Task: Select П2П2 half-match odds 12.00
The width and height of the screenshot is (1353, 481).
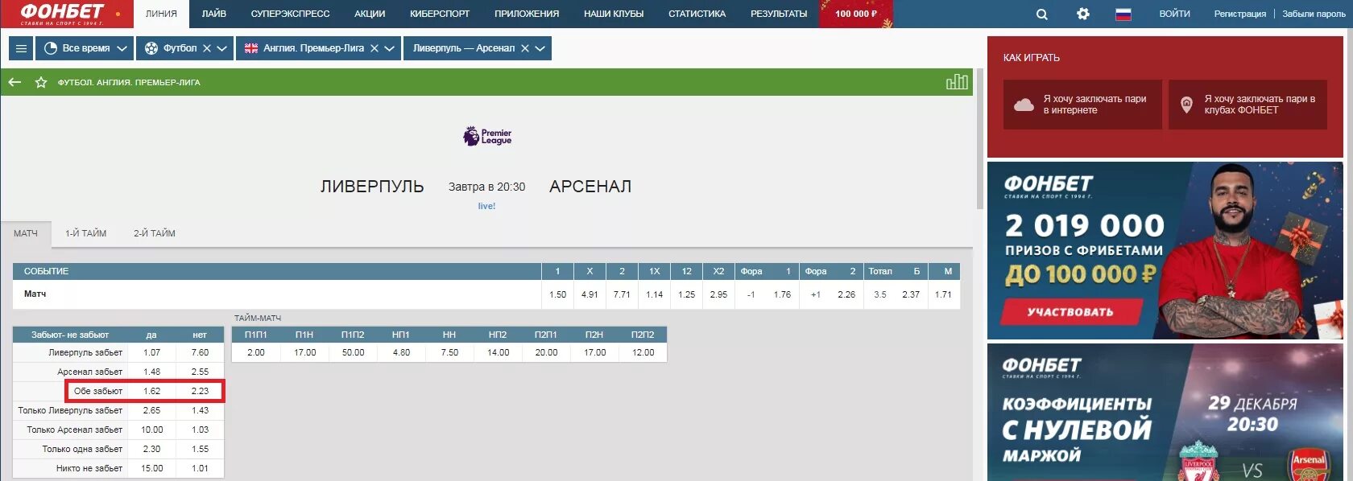Action: 643,352
